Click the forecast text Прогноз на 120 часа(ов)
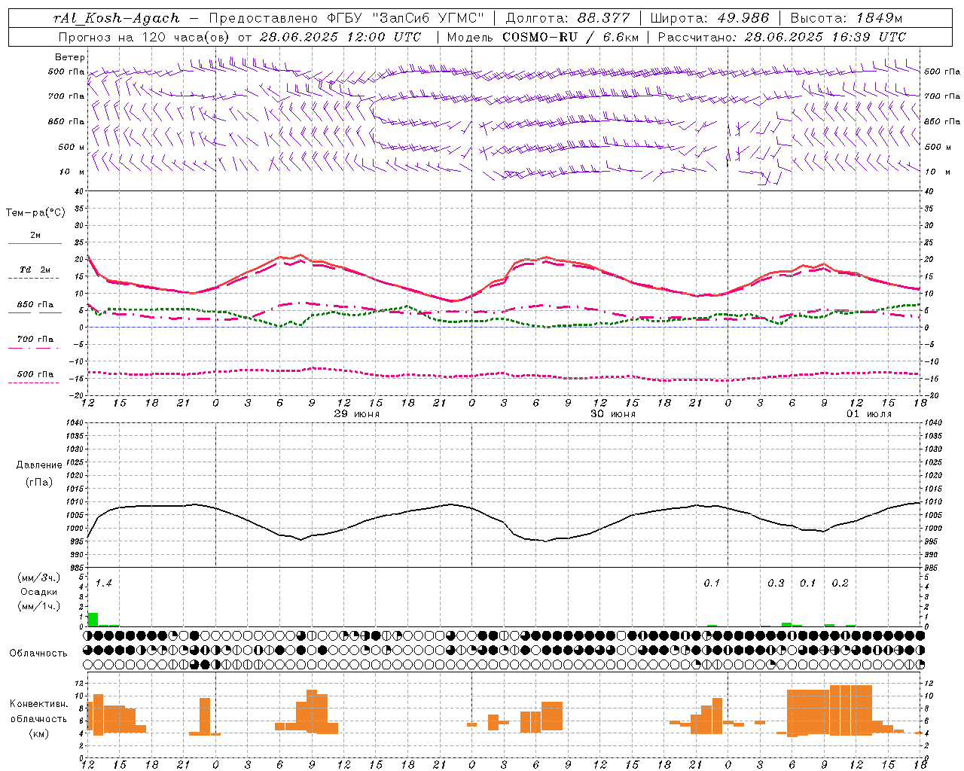964x771 pixels. [x=145, y=37]
